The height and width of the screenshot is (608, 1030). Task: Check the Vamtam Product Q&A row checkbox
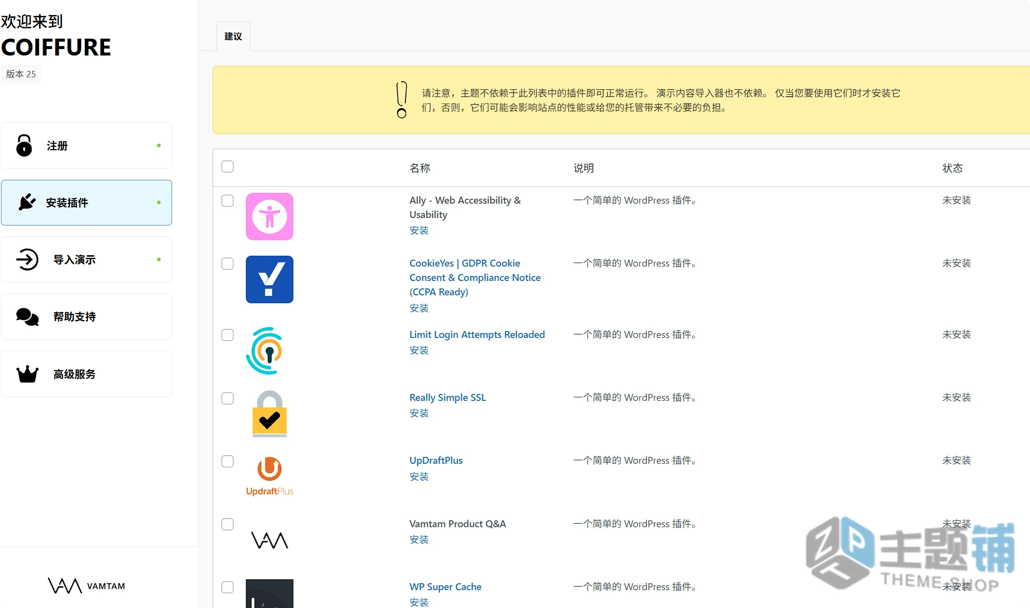[x=228, y=524]
